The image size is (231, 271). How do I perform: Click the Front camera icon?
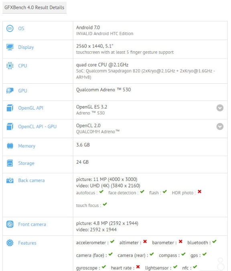10,224
